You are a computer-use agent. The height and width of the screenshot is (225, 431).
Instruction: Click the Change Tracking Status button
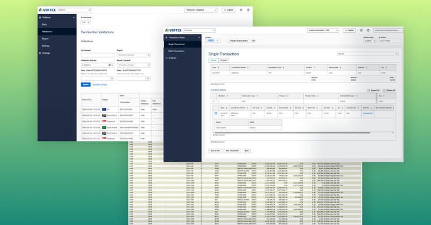pos(239,41)
